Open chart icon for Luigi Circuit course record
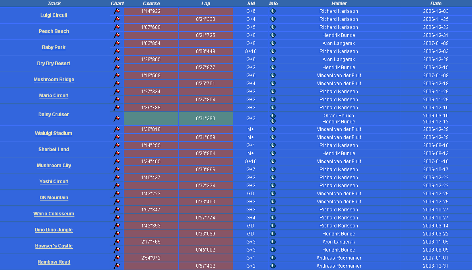Screen dimensions: 472x270 point(117,11)
